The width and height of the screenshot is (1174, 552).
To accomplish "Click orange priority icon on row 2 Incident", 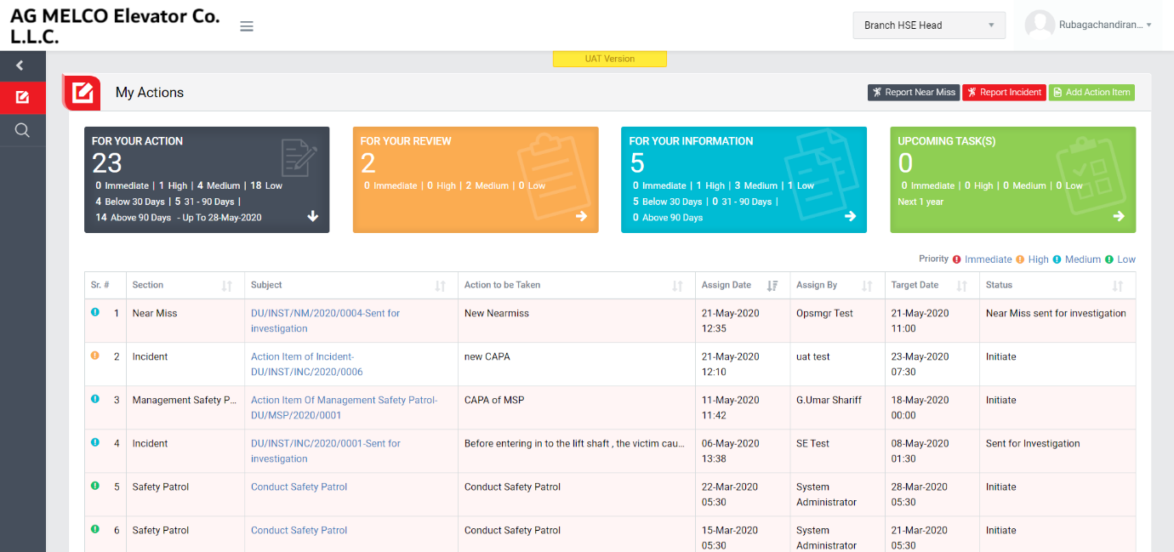I will tap(95, 356).
